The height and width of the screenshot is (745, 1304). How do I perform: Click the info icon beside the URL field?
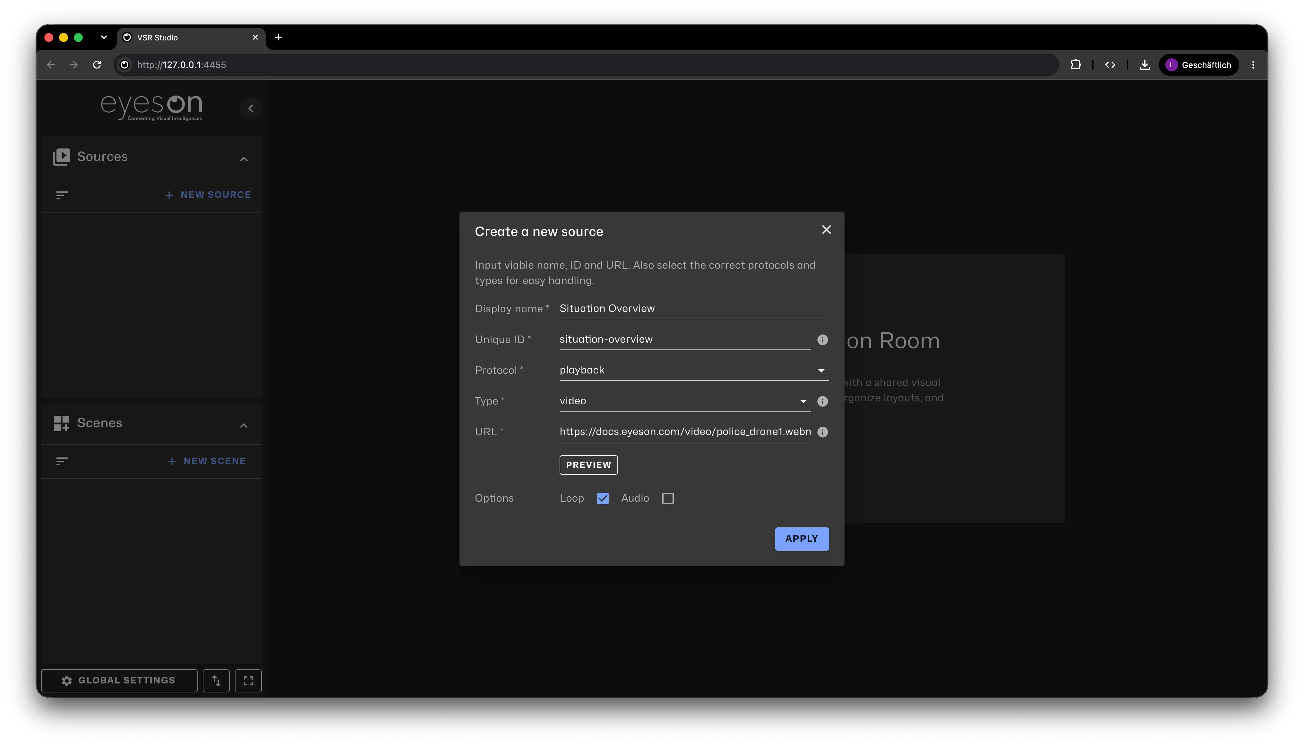822,432
